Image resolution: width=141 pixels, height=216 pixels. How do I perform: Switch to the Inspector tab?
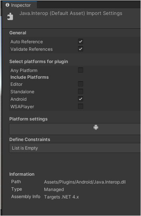pos(19,5)
